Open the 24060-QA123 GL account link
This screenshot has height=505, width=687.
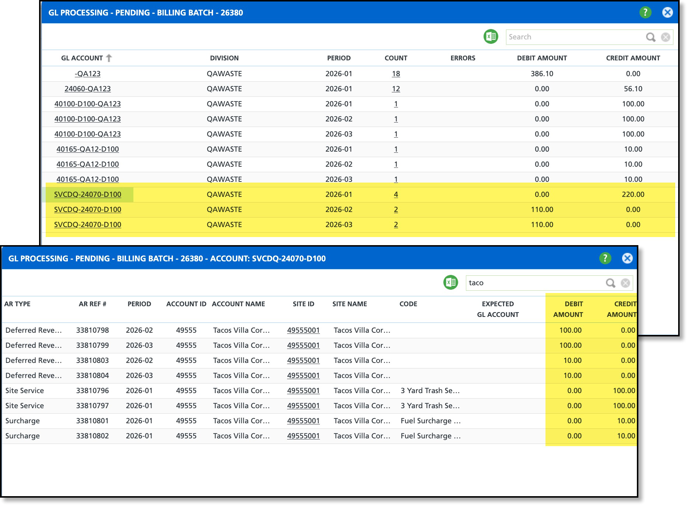tap(87, 89)
